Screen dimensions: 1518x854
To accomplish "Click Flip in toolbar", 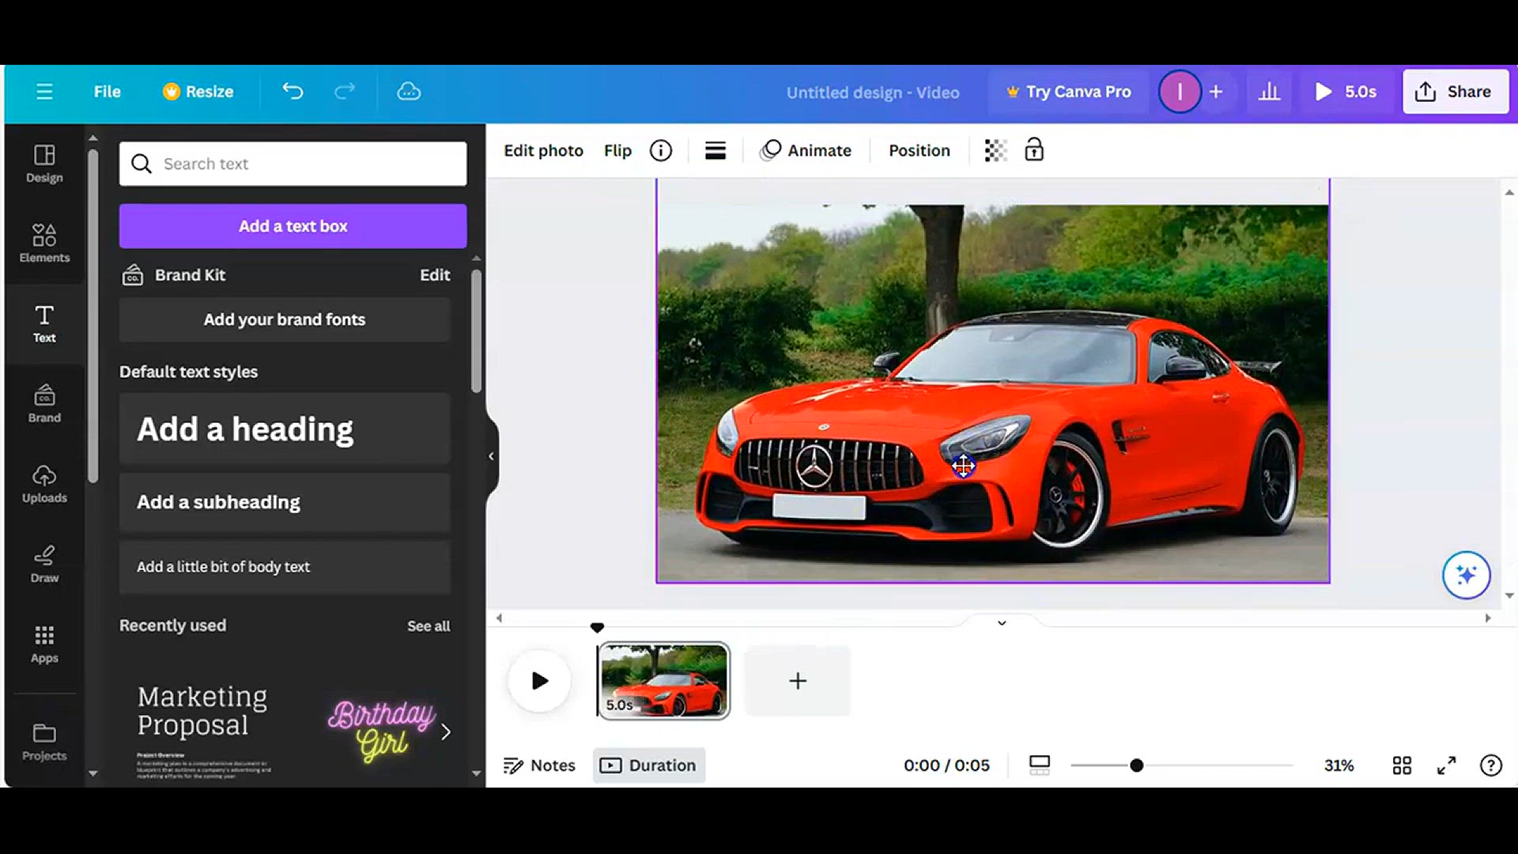I will click(617, 150).
